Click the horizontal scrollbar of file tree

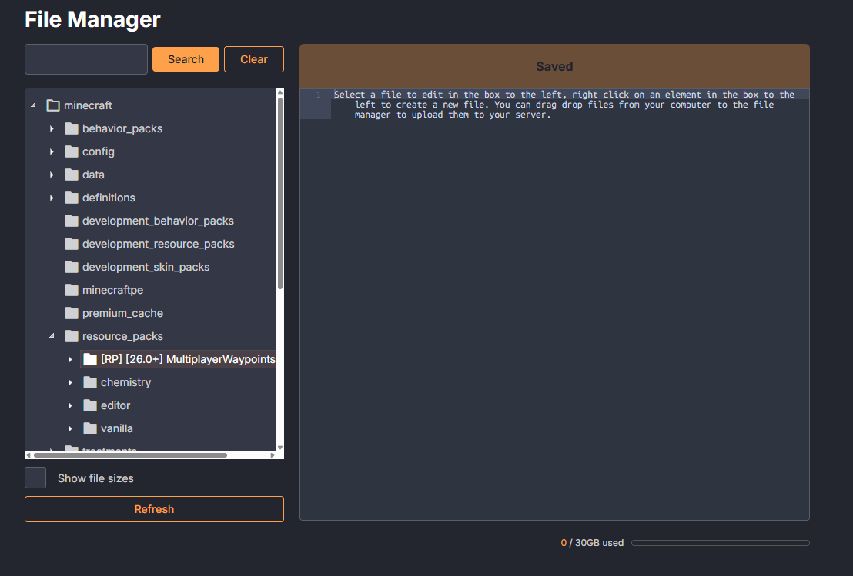click(131, 455)
